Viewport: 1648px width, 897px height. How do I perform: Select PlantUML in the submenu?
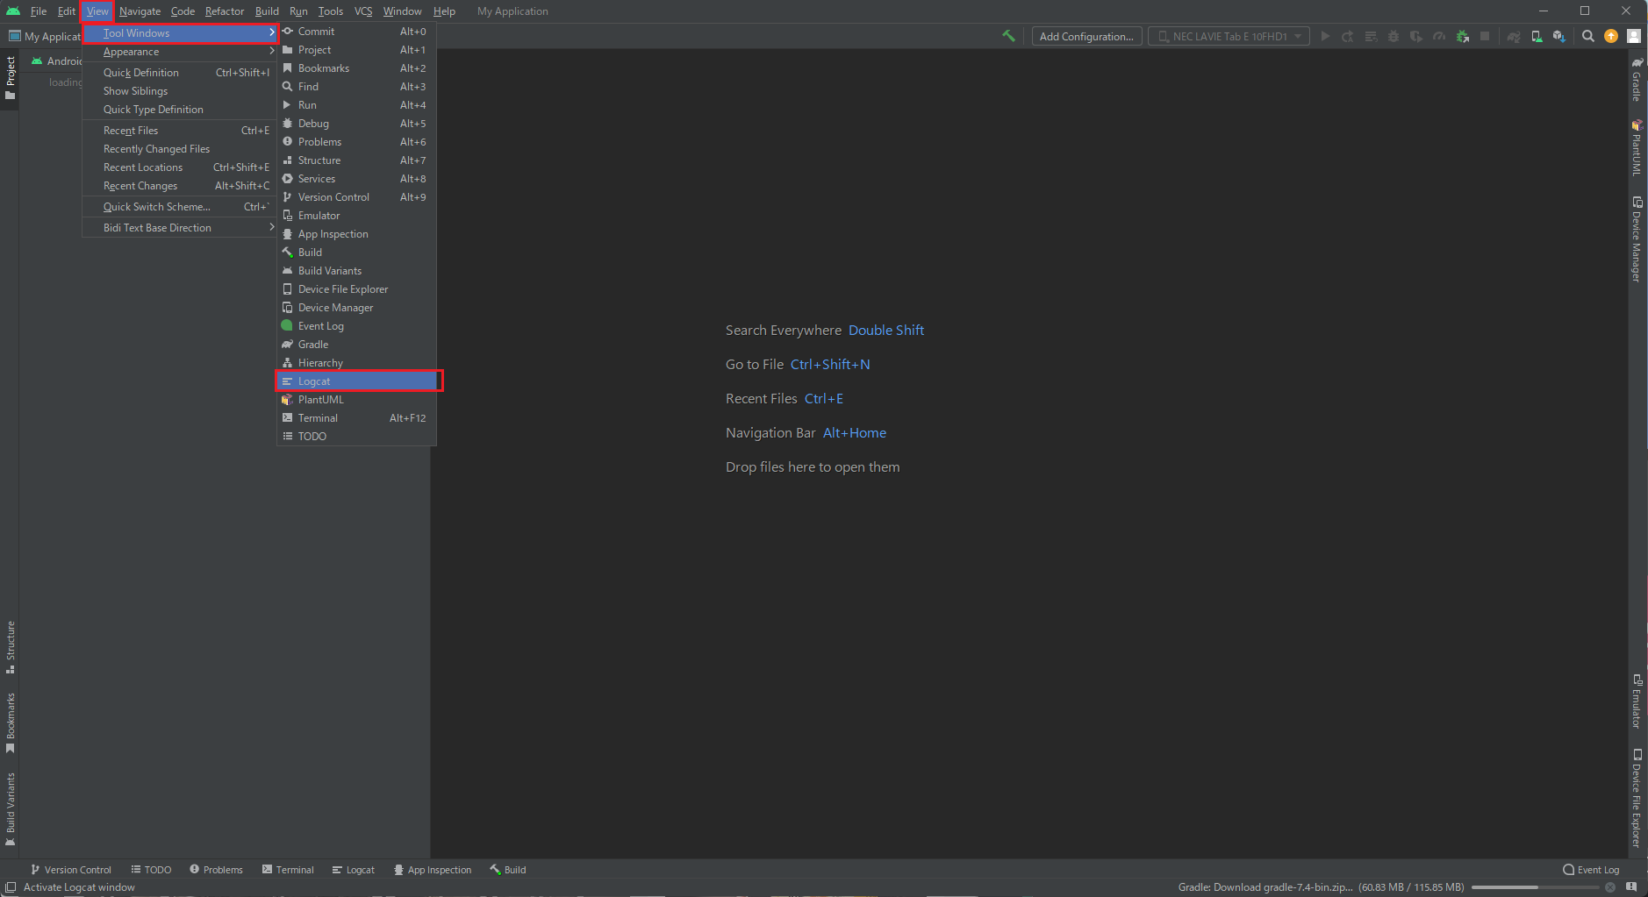(x=357, y=400)
